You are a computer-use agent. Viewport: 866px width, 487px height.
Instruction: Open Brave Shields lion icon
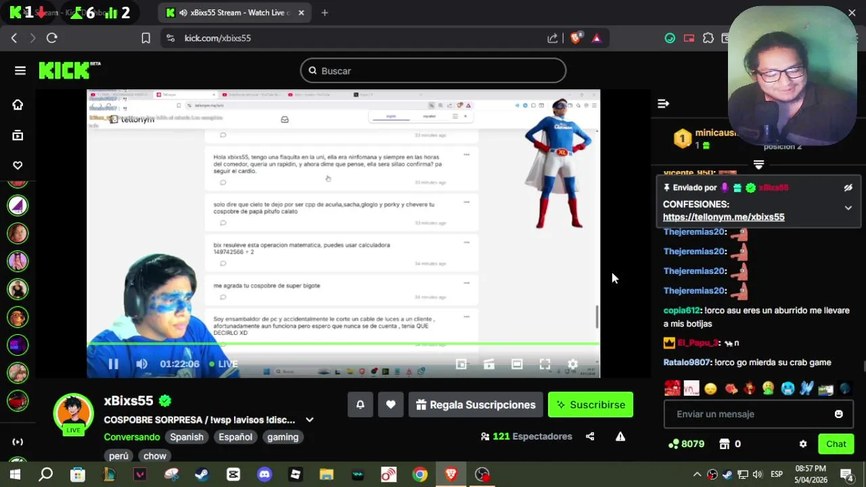(x=576, y=39)
